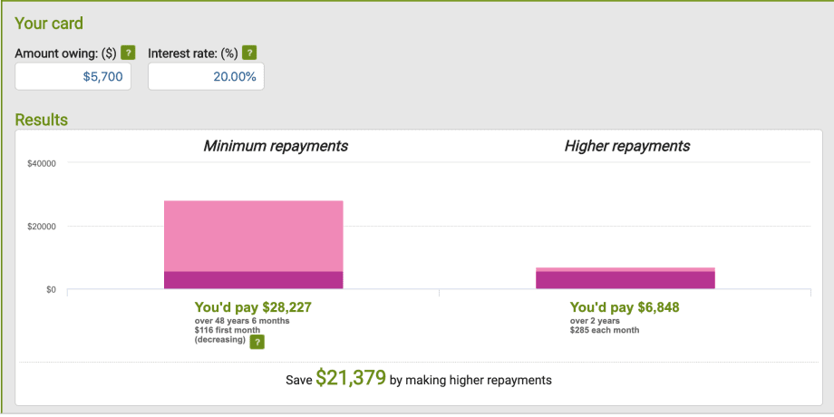Click the help icon beside Amount owing
834x417 pixels.
(128, 53)
